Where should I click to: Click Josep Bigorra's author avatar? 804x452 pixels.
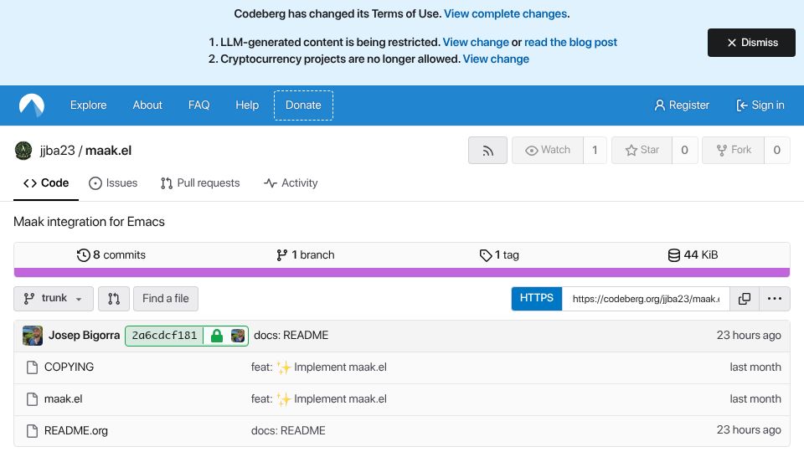[x=33, y=336]
